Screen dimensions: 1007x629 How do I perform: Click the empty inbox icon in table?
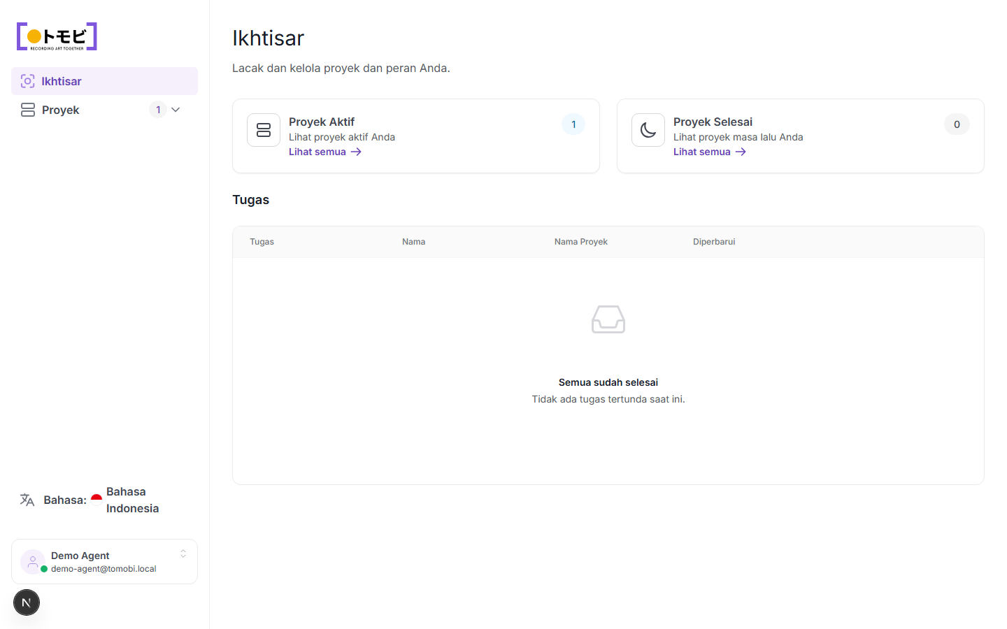click(x=608, y=319)
